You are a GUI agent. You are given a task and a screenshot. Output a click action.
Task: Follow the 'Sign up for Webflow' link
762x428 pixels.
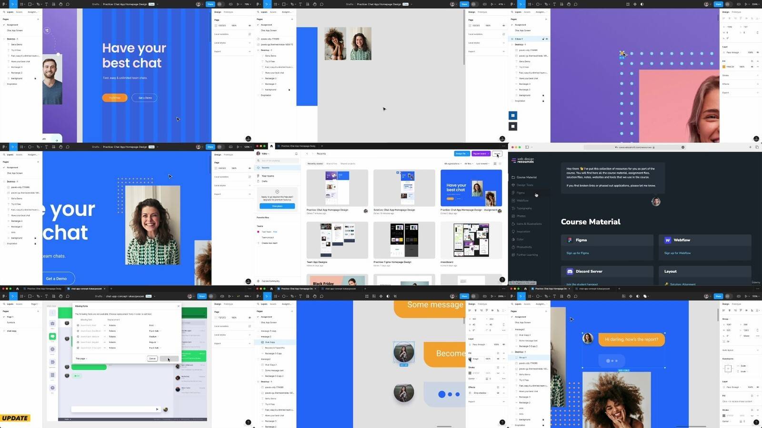click(x=677, y=253)
